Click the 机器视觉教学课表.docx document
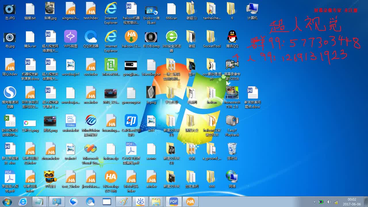The height and width of the screenshot is (207, 368). pyautogui.click(x=30, y=69)
